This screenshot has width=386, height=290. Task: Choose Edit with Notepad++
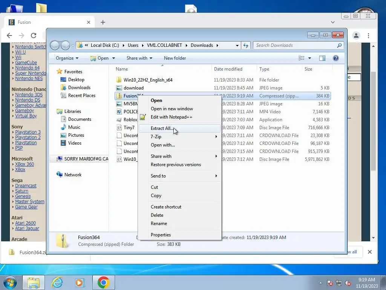click(180, 117)
